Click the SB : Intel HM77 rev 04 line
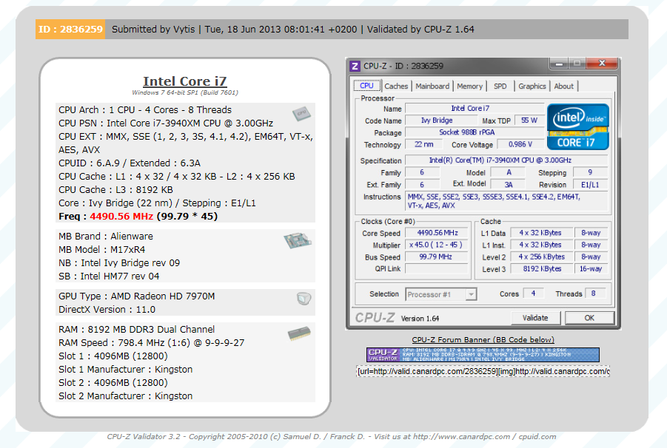Screen dimensions: 667x448 pos(109,276)
